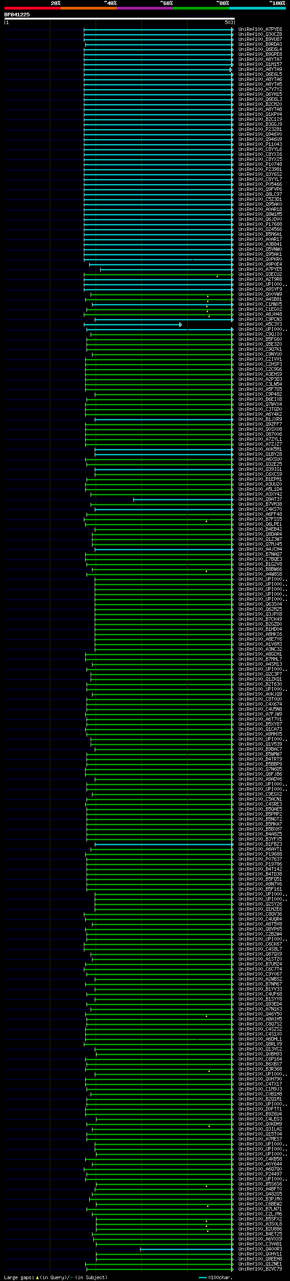The image size is (290, 1281).
Task: Open hit UniRef100_C1M9J3
Action: point(260,1088)
